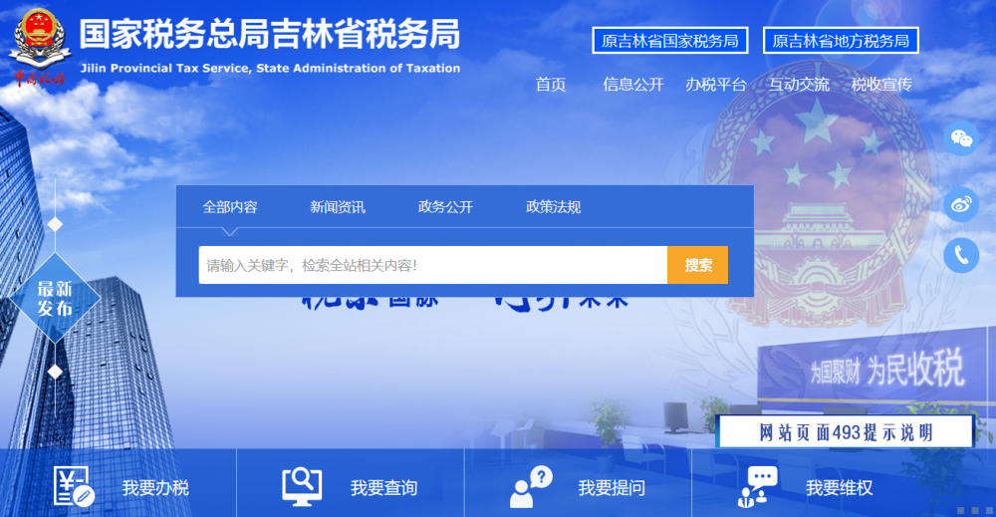Open the Weibo icon link
This screenshot has width=996, height=517.
[961, 205]
